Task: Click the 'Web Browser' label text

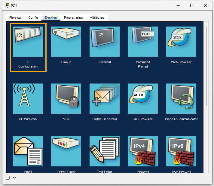Action: click(x=181, y=62)
